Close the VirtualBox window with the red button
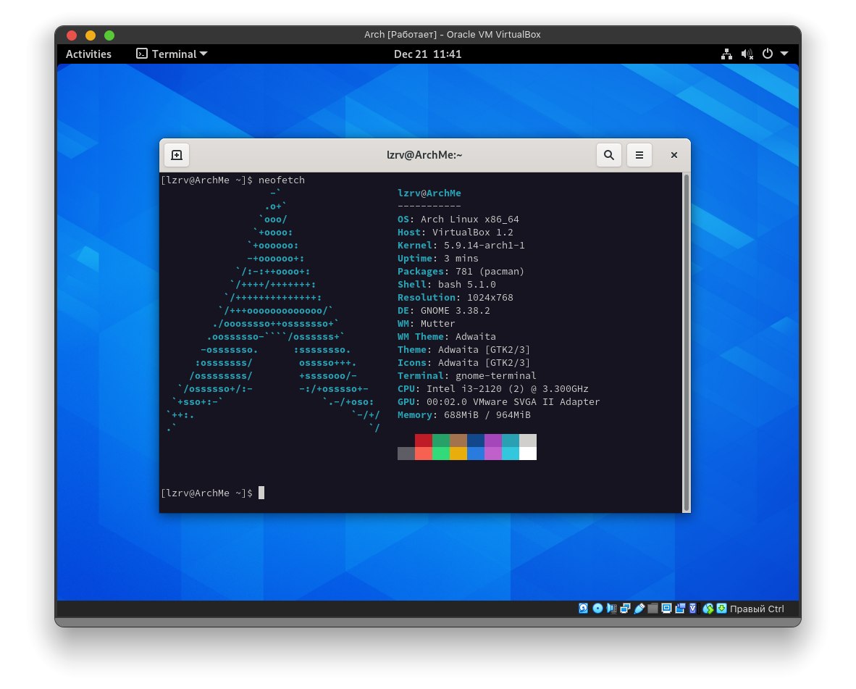856x689 pixels. pyautogui.click(x=72, y=36)
